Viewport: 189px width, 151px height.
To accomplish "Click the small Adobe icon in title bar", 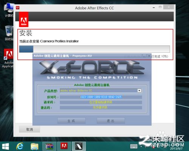I will (18, 8).
